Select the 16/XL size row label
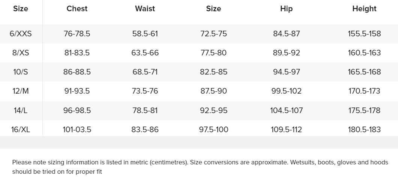 point(21,130)
